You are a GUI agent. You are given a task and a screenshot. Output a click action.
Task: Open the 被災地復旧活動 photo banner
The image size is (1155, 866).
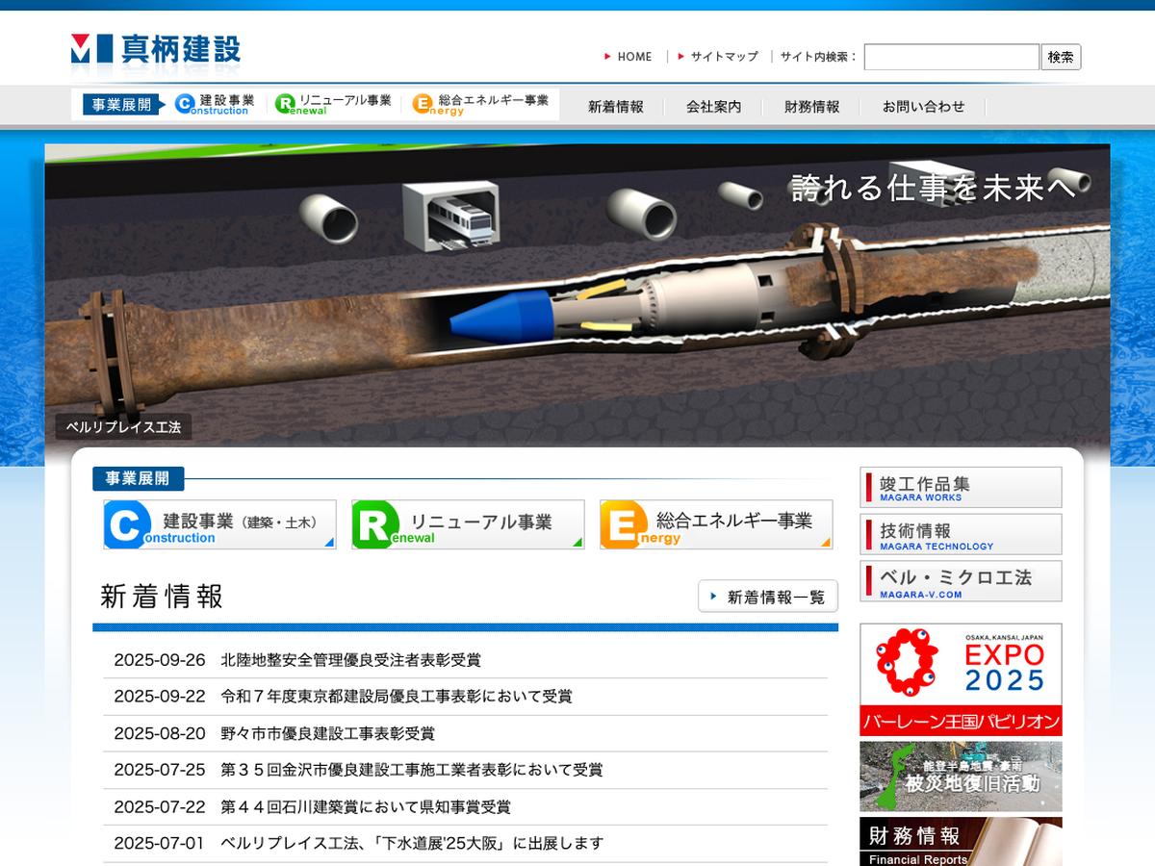click(961, 776)
